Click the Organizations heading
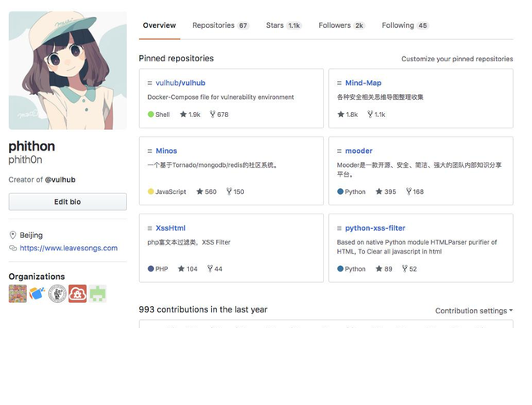The width and height of the screenshot is (532, 405). point(37,277)
